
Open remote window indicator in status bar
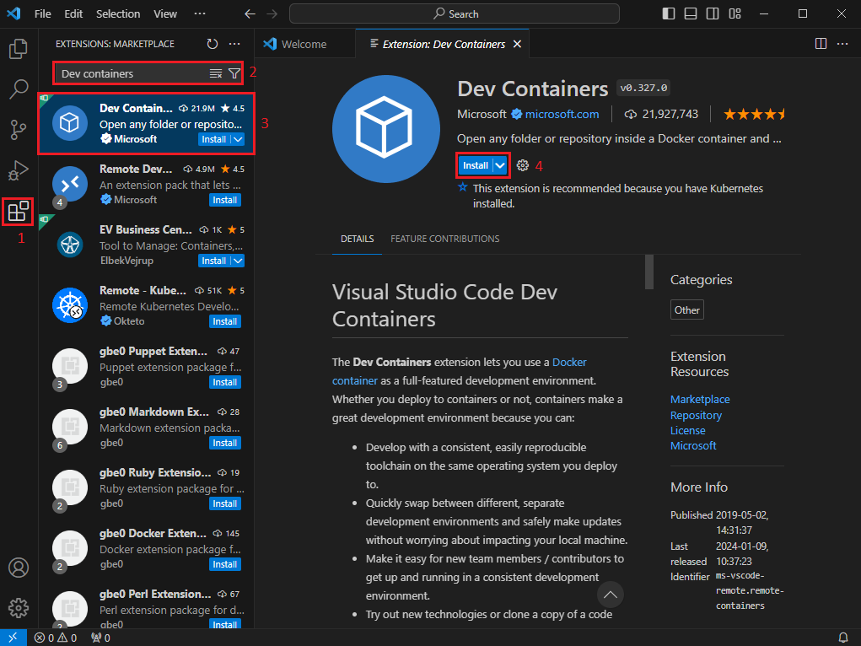13,638
